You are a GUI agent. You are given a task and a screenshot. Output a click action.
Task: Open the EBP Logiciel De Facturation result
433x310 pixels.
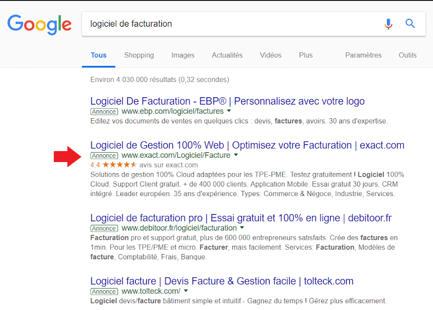point(227,101)
